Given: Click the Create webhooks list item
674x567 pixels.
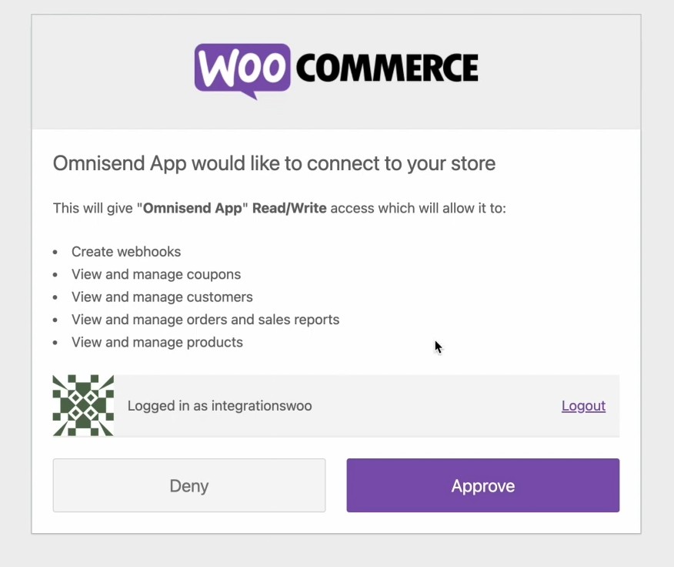Looking at the screenshot, I should click(x=126, y=252).
